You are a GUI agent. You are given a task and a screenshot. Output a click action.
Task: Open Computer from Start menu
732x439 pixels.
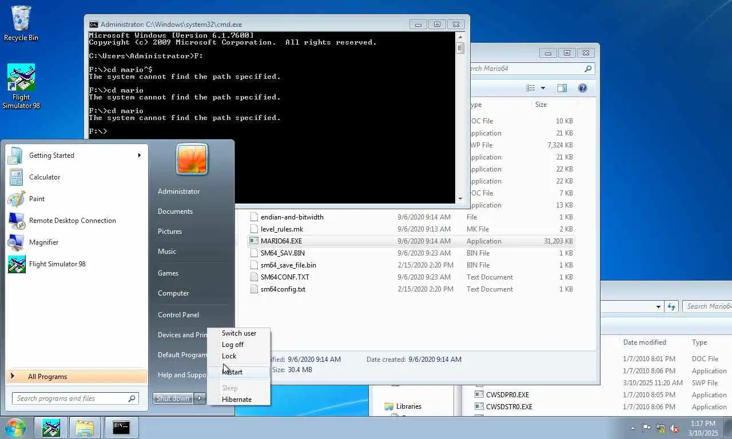pyautogui.click(x=173, y=293)
